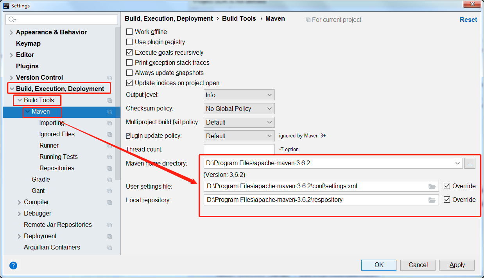Expand the Editor tree node

click(x=11, y=55)
